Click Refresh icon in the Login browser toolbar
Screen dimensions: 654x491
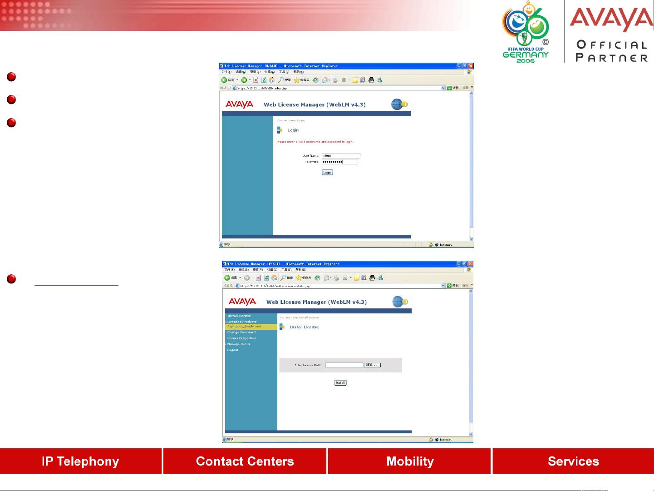[264, 80]
